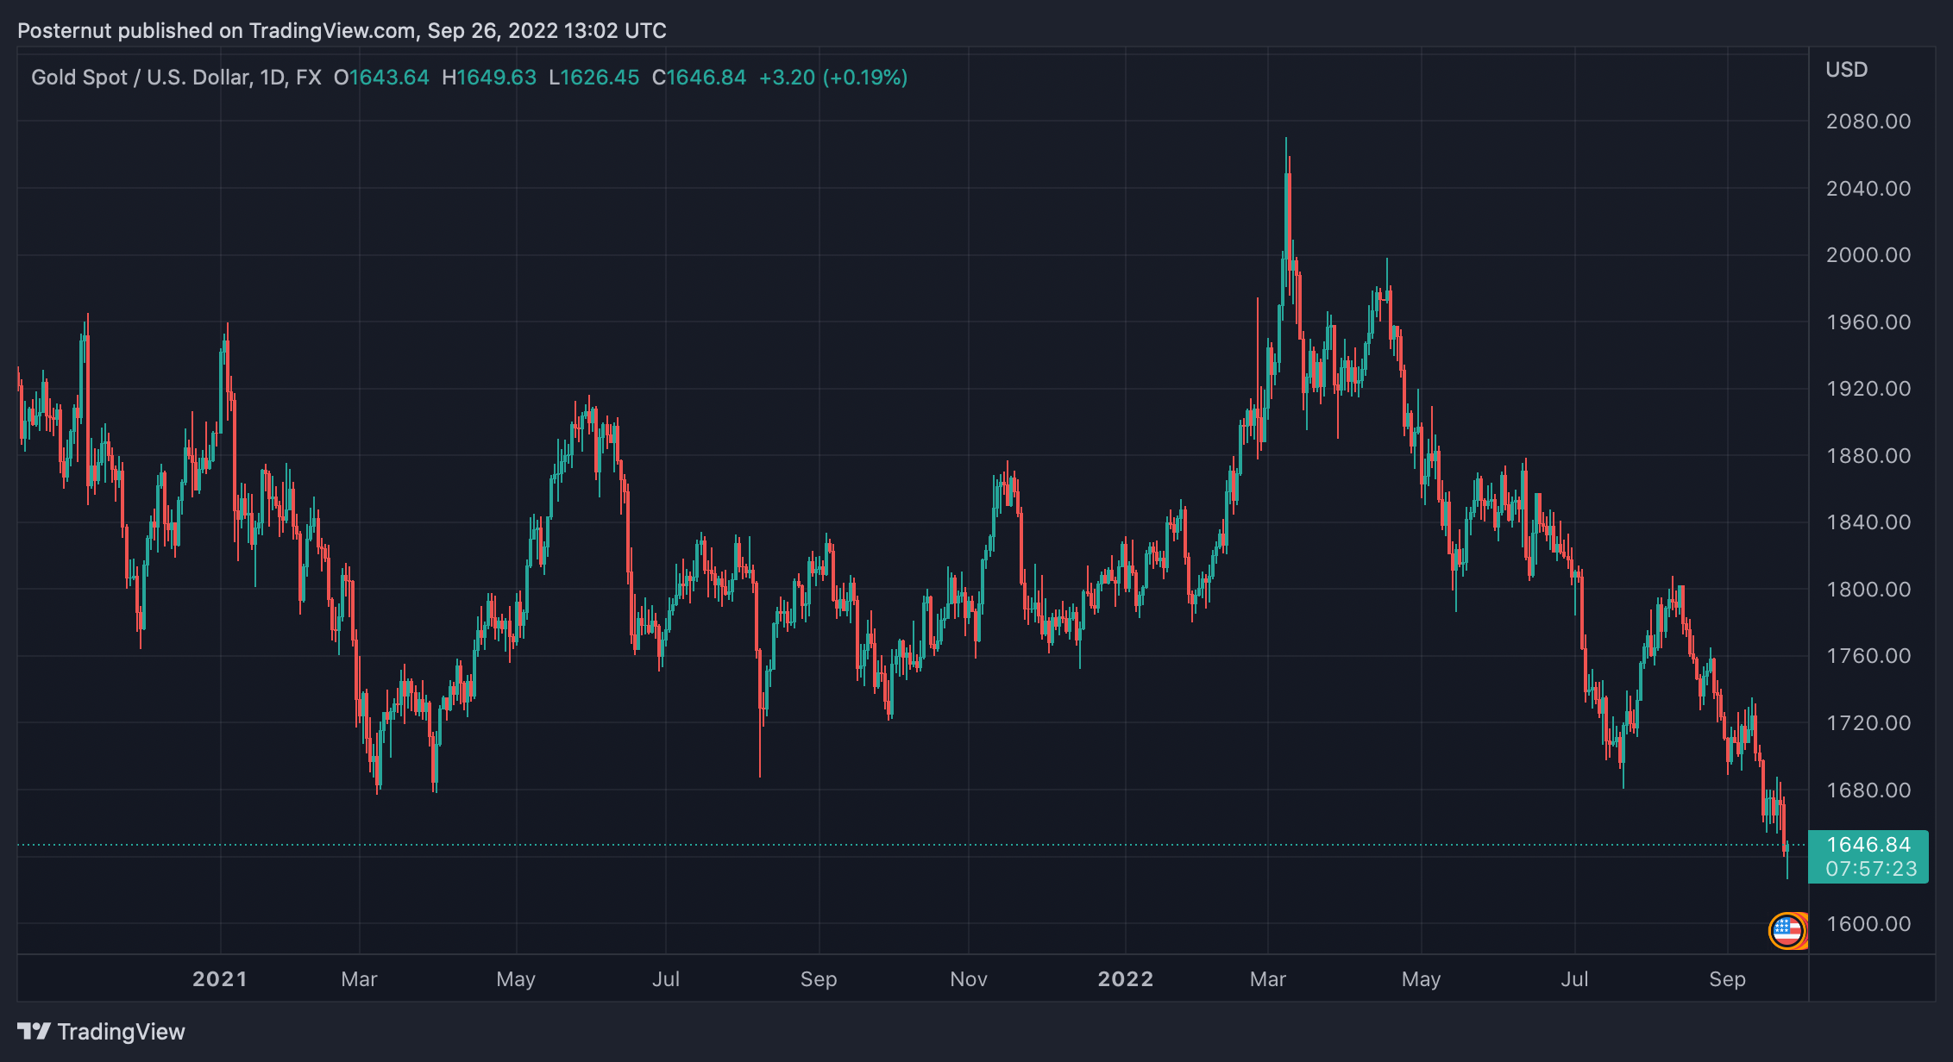Click the 2080.00 price axis label
This screenshot has width=1953, height=1062.
coord(1868,122)
